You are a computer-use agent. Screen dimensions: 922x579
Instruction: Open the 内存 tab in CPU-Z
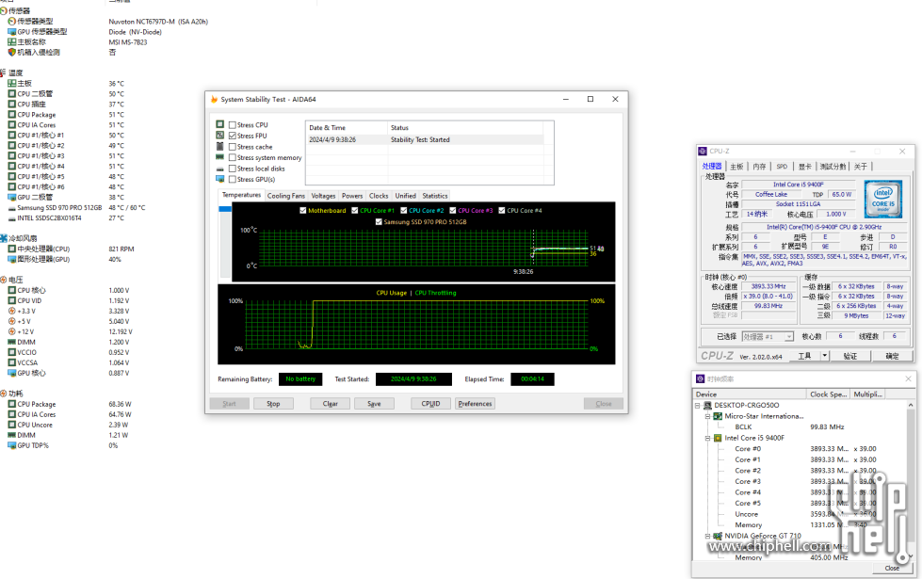coord(760,167)
